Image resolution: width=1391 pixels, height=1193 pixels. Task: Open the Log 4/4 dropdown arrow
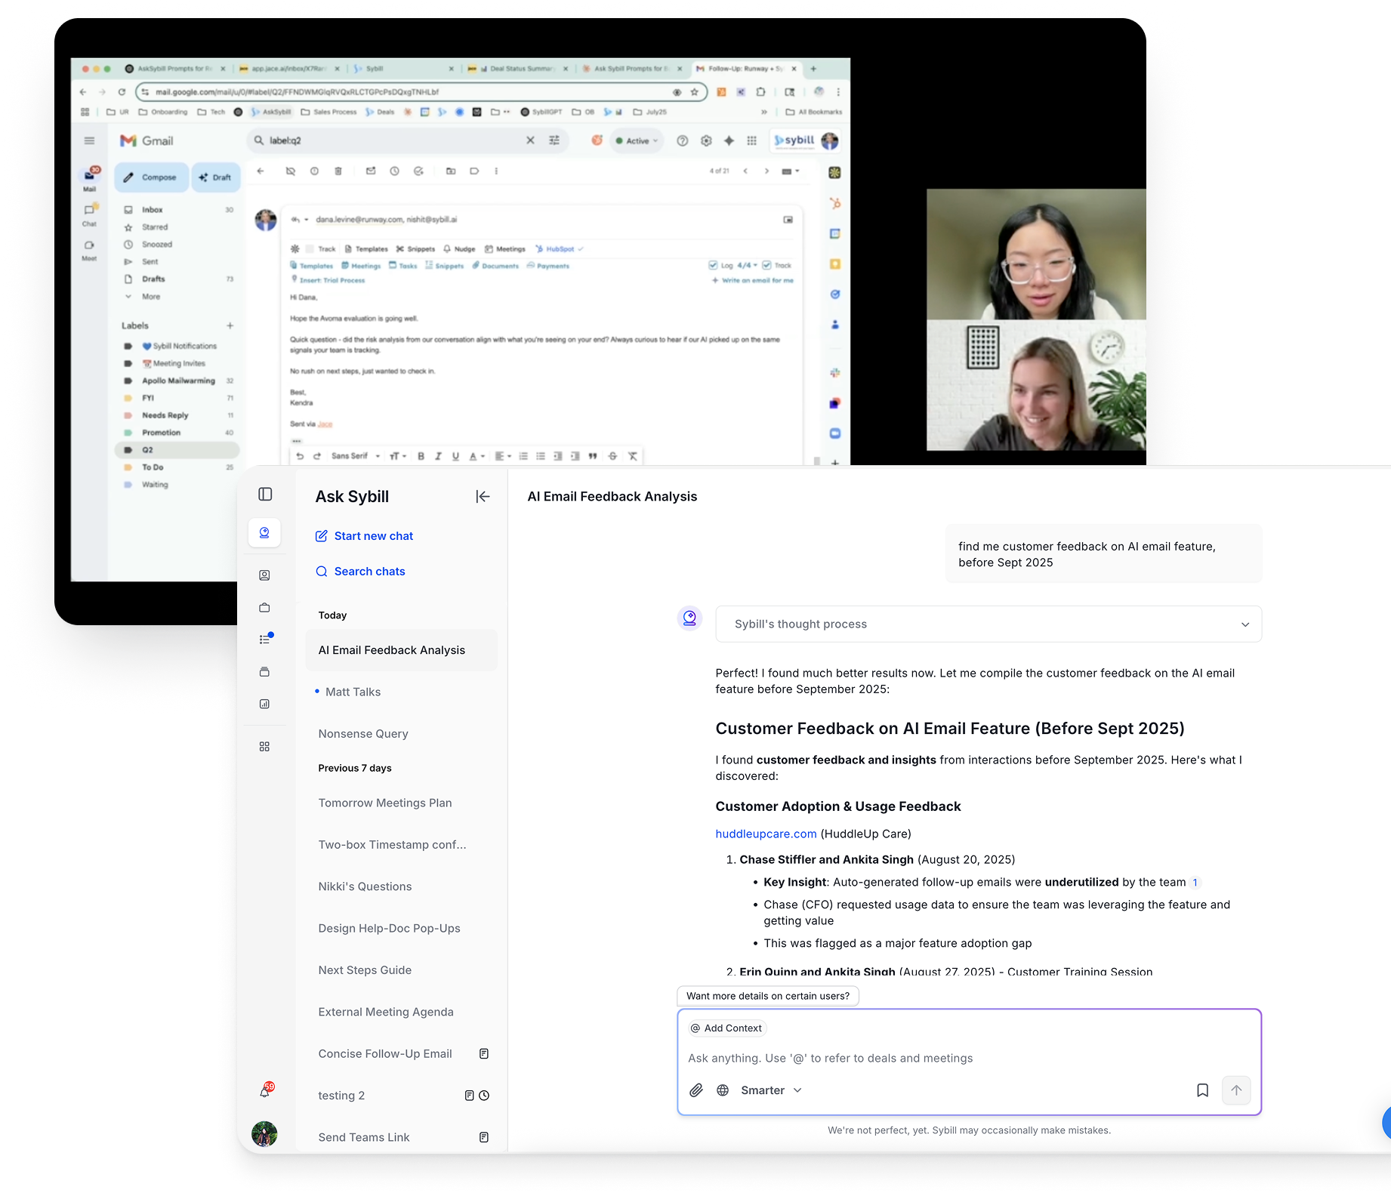coord(755,265)
